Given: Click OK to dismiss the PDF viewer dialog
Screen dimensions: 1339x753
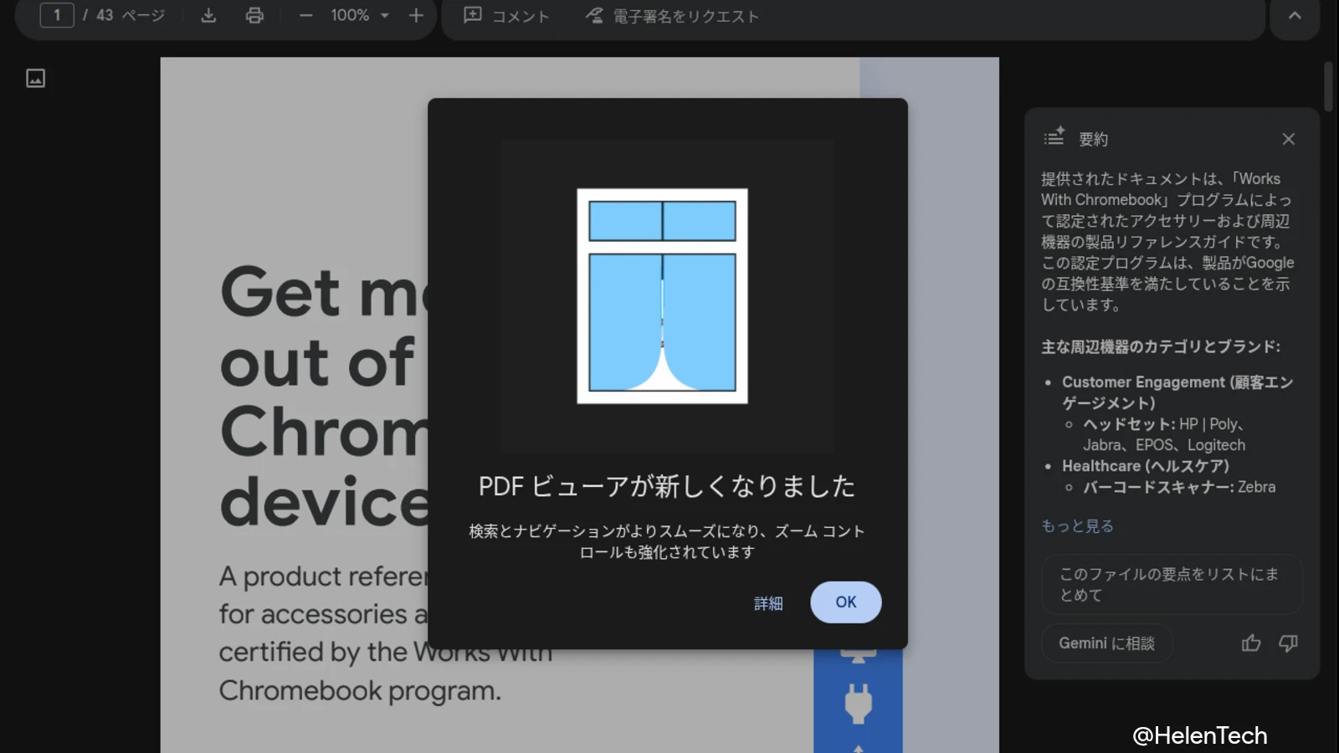Looking at the screenshot, I should 845,602.
